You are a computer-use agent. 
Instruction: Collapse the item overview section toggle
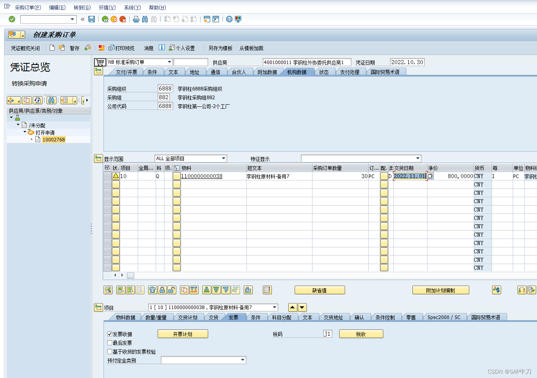[98, 159]
